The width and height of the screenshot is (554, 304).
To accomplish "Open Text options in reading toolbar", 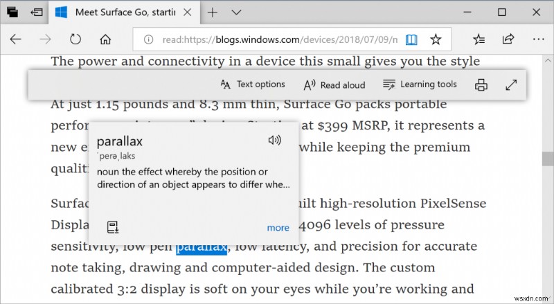I will [253, 84].
